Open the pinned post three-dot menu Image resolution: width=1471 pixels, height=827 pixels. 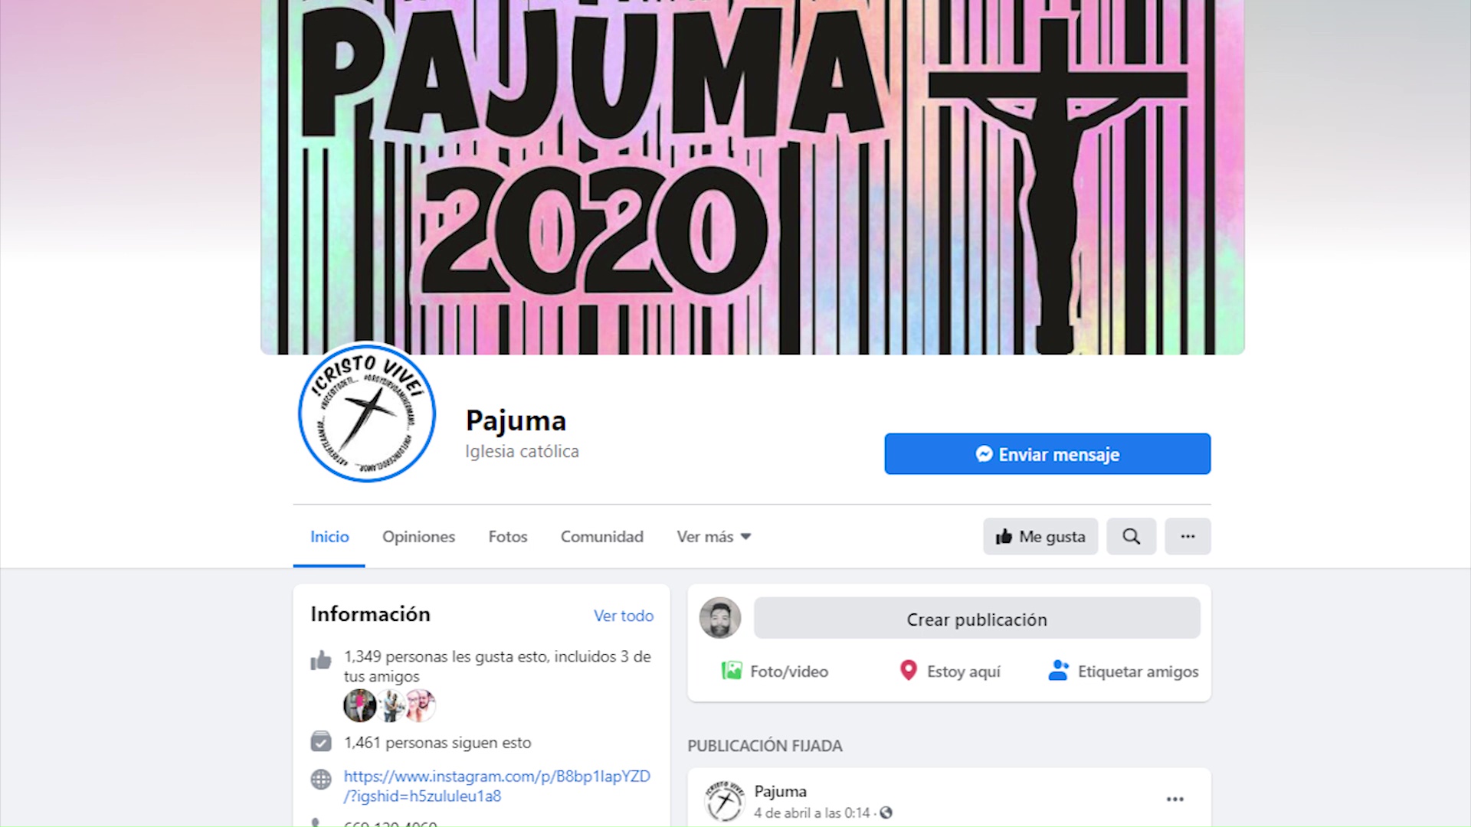click(1175, 799)
